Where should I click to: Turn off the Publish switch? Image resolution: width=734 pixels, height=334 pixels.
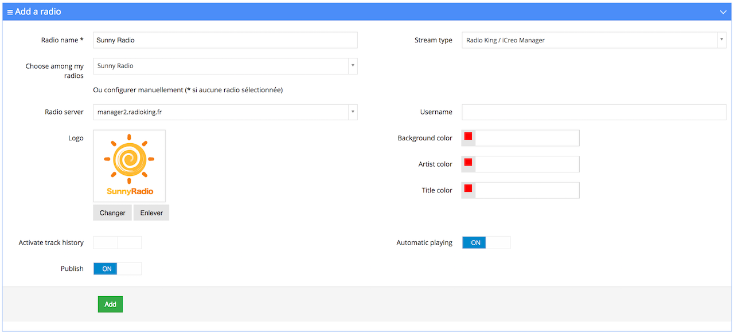(118, 269)
